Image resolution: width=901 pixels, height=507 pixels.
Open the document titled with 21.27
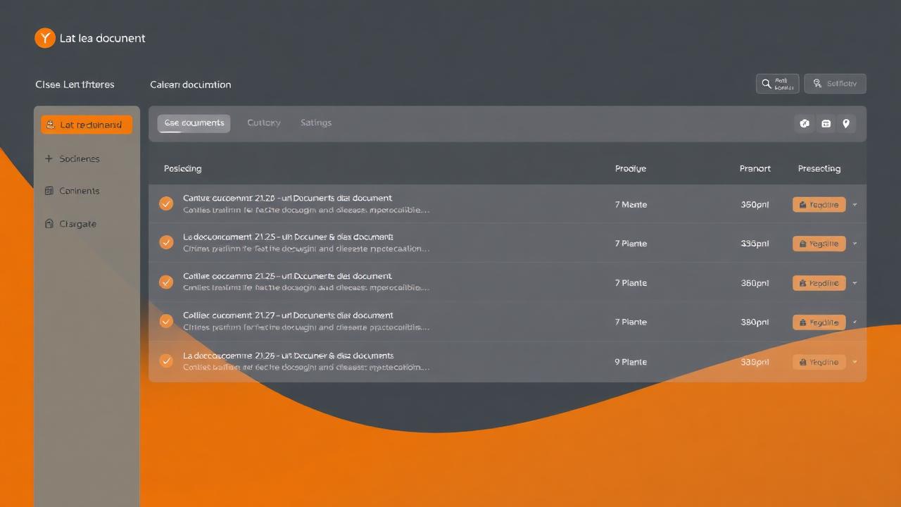click(288, 315)
